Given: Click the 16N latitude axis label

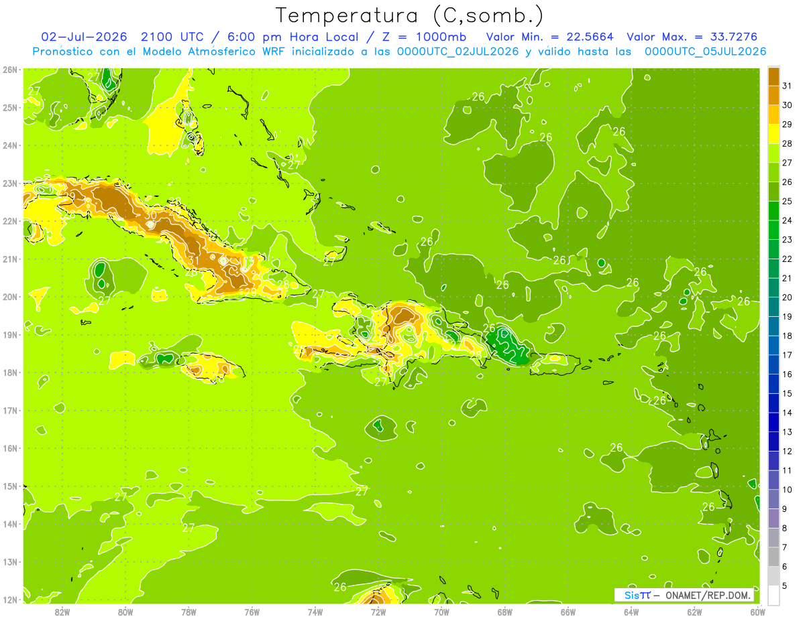Looking at the screenshot, I should (x=10, y=448).
